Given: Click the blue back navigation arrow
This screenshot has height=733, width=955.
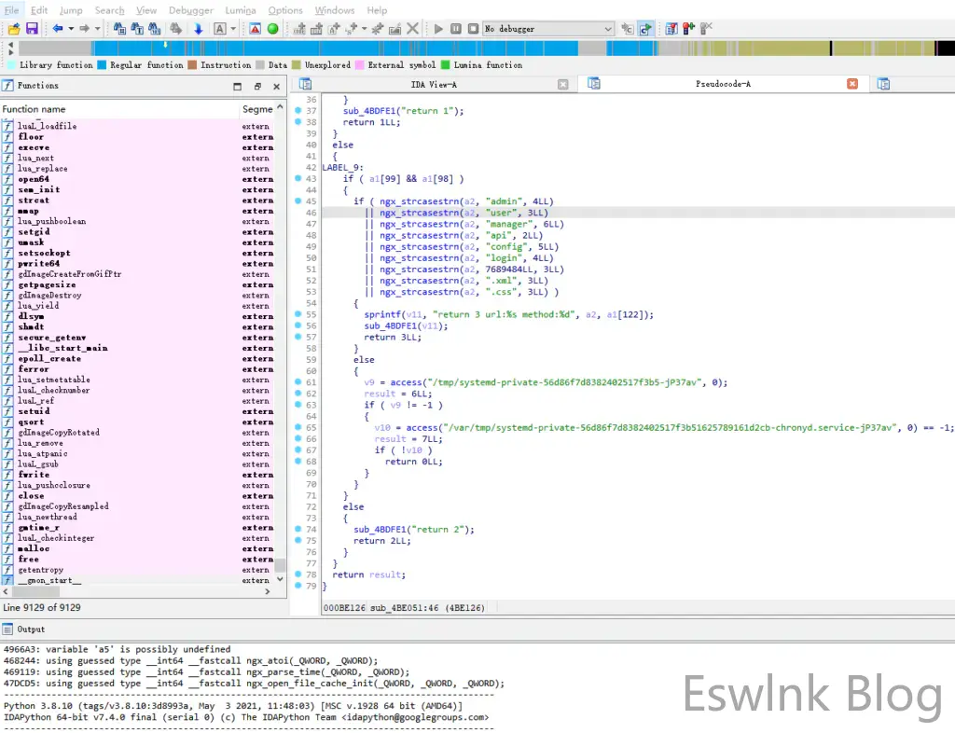Looking at the screenshot, I should click(x=57, y=29).
